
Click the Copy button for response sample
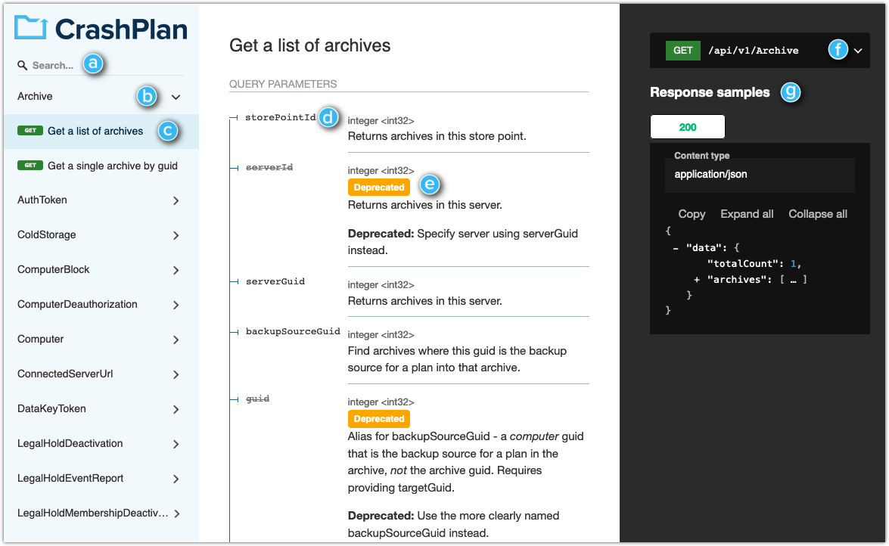coord(692,214)
